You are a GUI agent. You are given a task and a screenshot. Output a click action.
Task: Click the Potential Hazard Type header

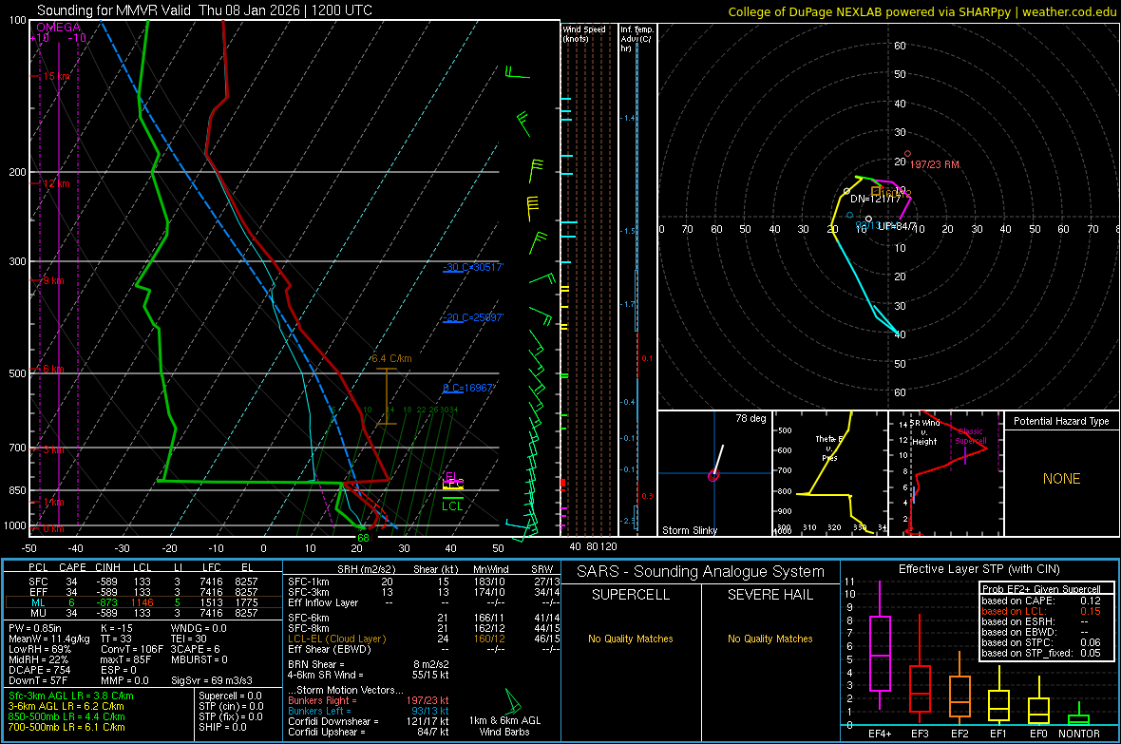pyautogui.click(x=1061, y=421)
